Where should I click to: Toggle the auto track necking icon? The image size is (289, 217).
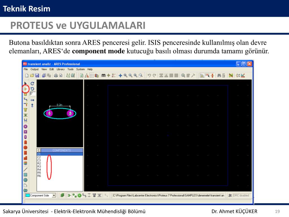pos(212,75)
